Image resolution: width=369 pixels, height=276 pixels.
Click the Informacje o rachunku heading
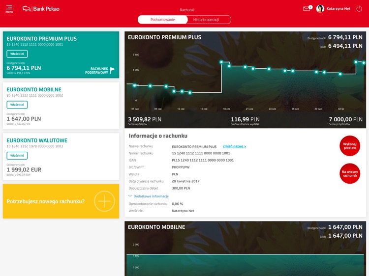pyautogui.click(x=158, y=136)
